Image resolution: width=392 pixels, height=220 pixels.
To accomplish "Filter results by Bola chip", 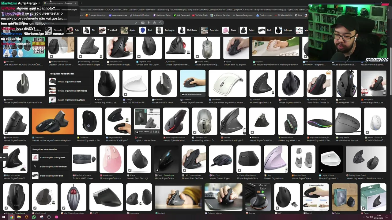I will pyautogui.click(x=73, y=30).
